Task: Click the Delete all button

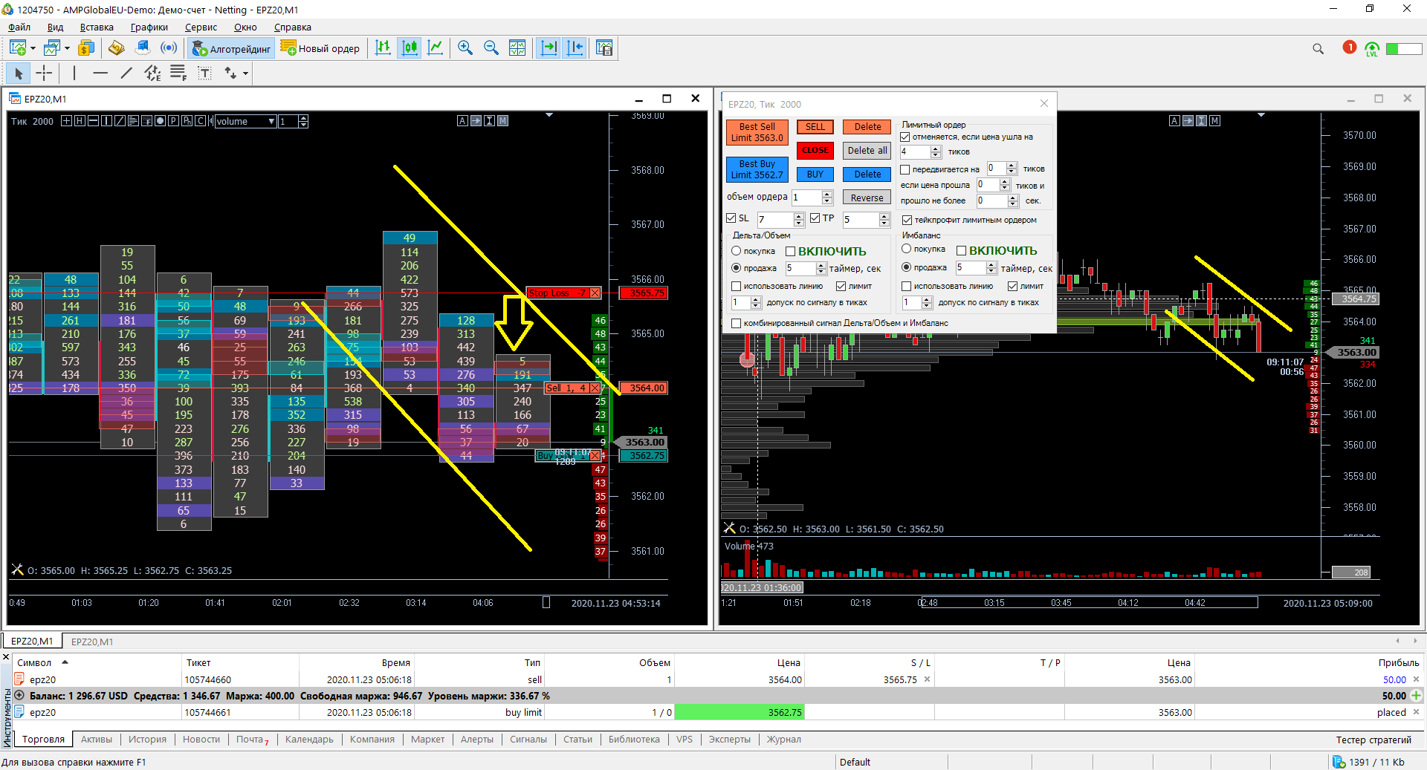Action: tap(867, 151)
